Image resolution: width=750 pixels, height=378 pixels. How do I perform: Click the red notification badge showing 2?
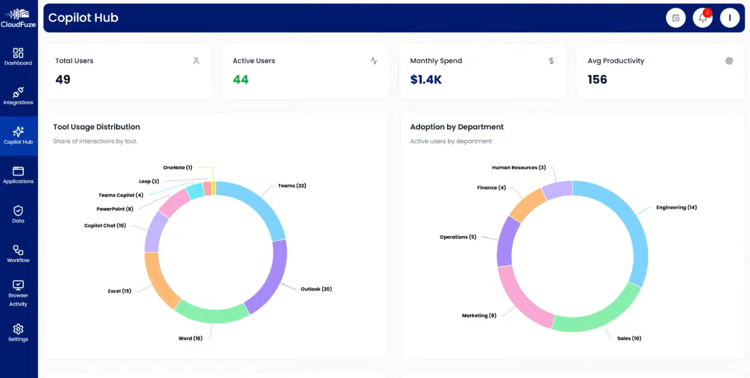708,13
